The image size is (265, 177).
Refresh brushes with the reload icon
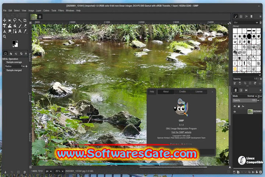click(255, 83)
